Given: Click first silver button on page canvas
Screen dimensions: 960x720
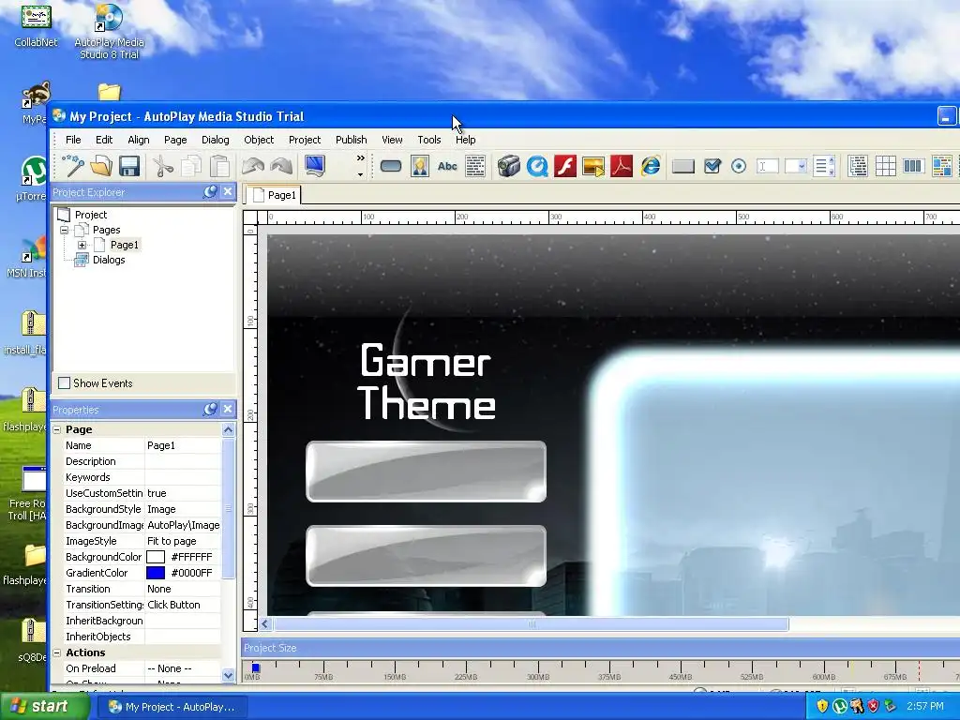Looking at the screenshot, I should coord(427,472).
